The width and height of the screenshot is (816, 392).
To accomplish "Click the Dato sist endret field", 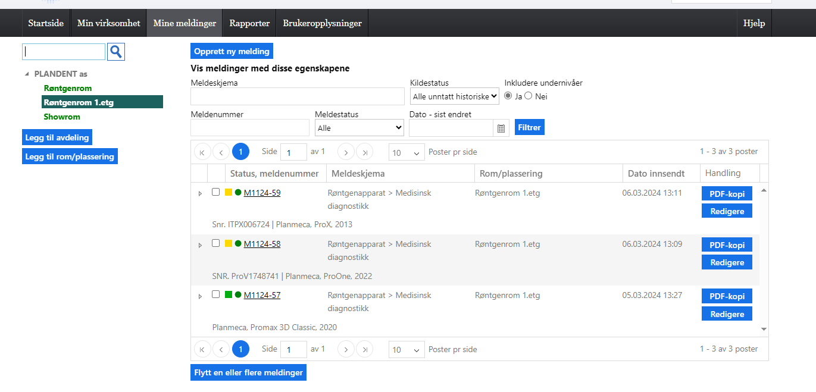I will point(451,128).
